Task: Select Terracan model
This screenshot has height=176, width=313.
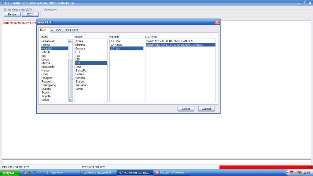Action: coord(91,85)
